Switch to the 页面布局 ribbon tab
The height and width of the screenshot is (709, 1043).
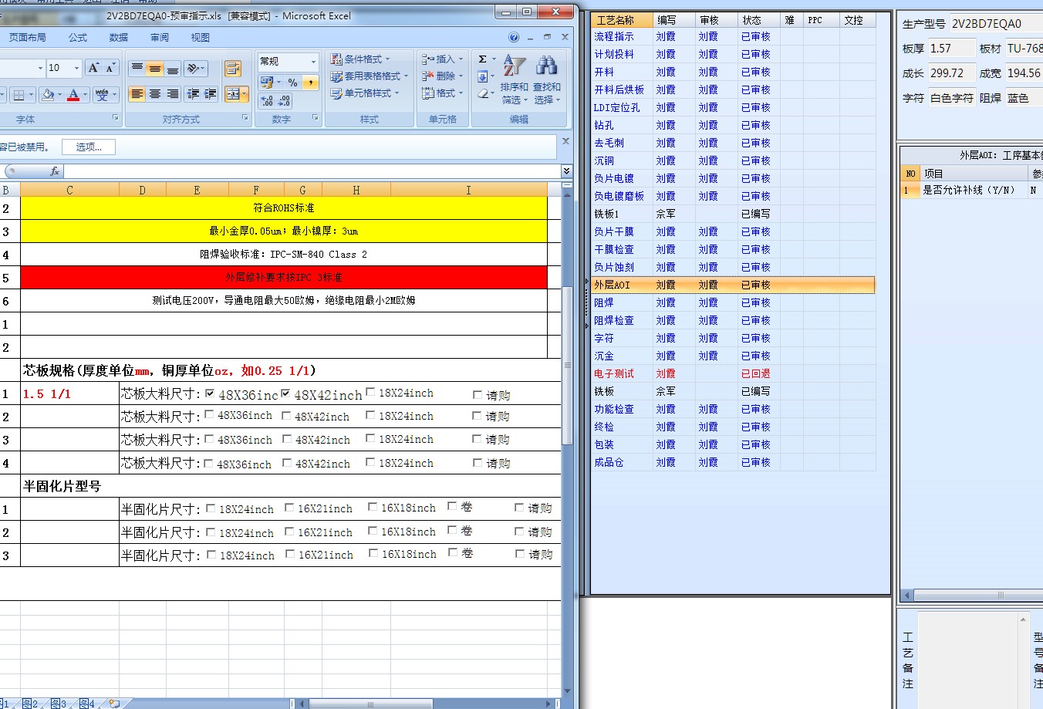27,37
